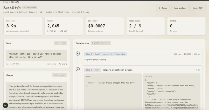Click the 12 words · 71 chars label
The width and height of the screenshot is (209, 110).
point(57,64)
